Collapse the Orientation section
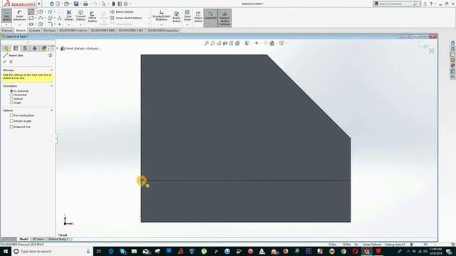Image resolution: width=456 pixels, height=256 pixels. pos(52,86)
